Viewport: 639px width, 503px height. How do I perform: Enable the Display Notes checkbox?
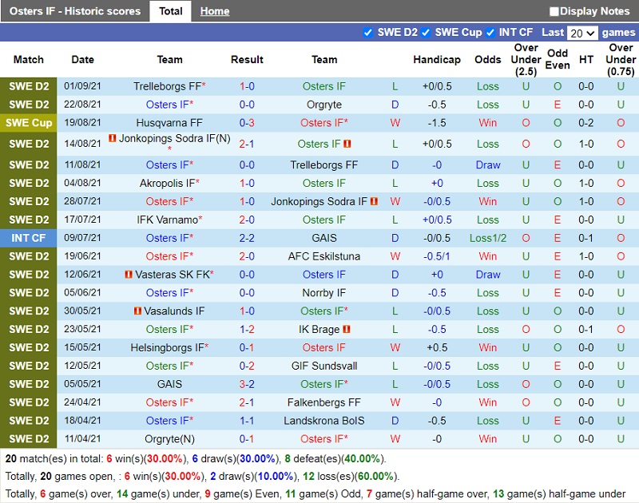(x=554, y=11)
